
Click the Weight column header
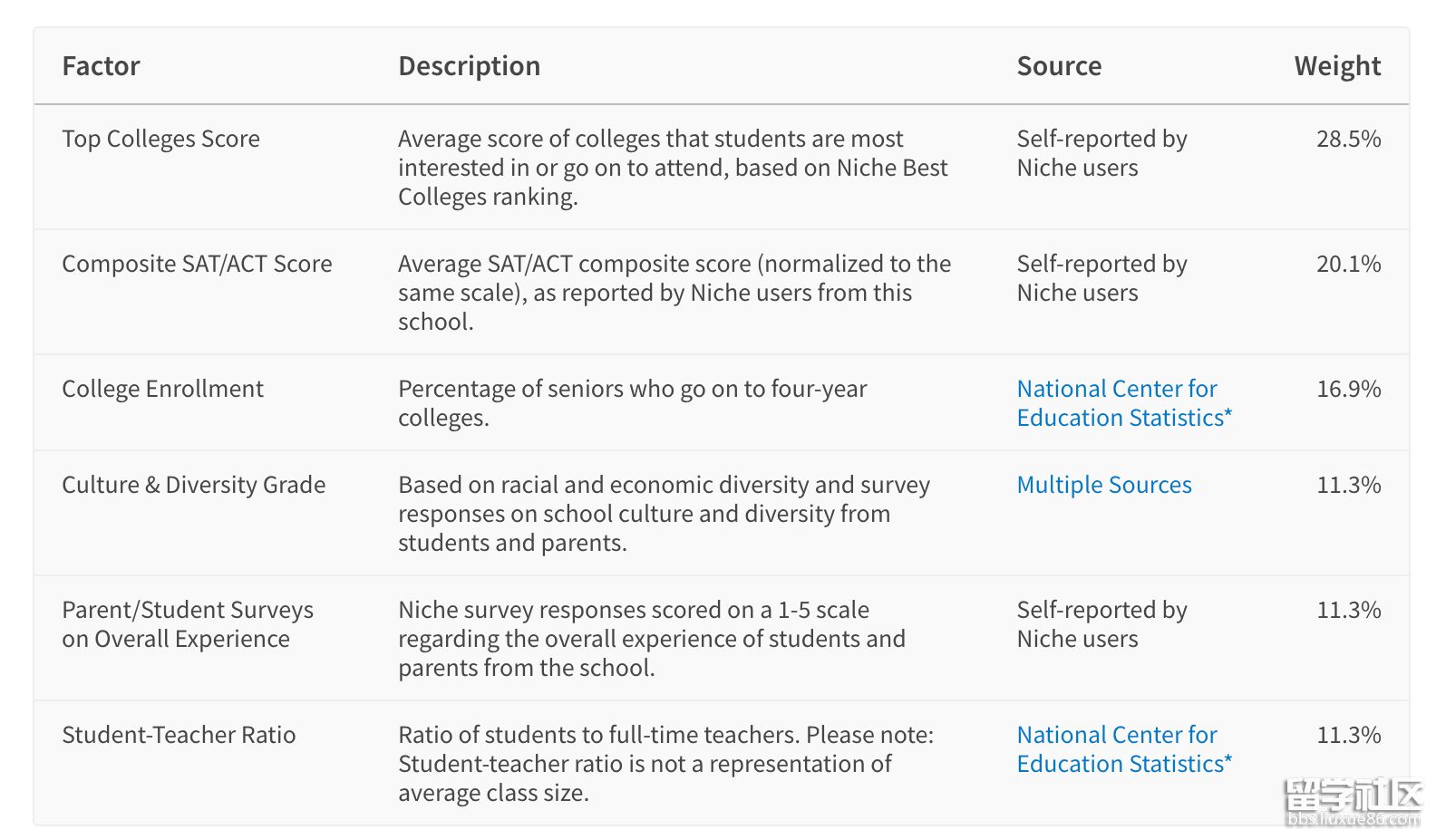[x=1337, y=66]
